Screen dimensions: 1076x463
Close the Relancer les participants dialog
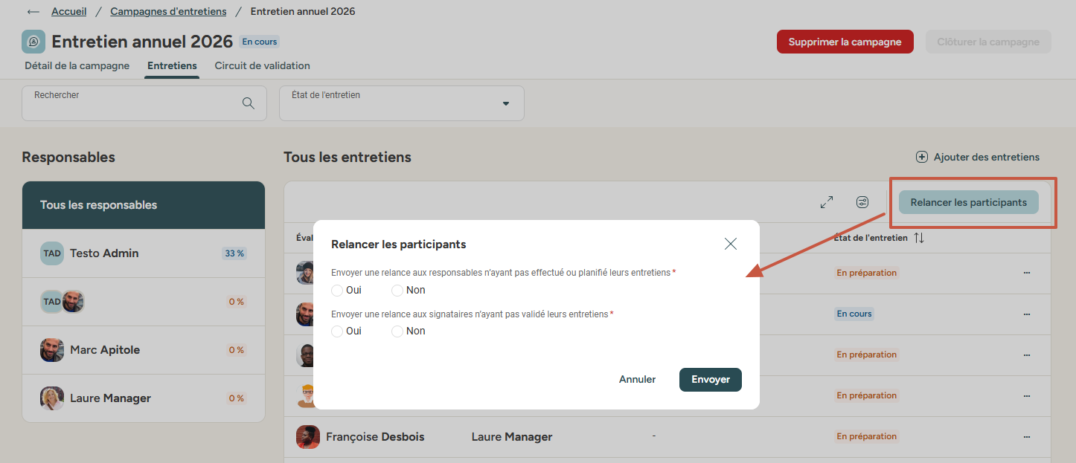pos(731,244)
